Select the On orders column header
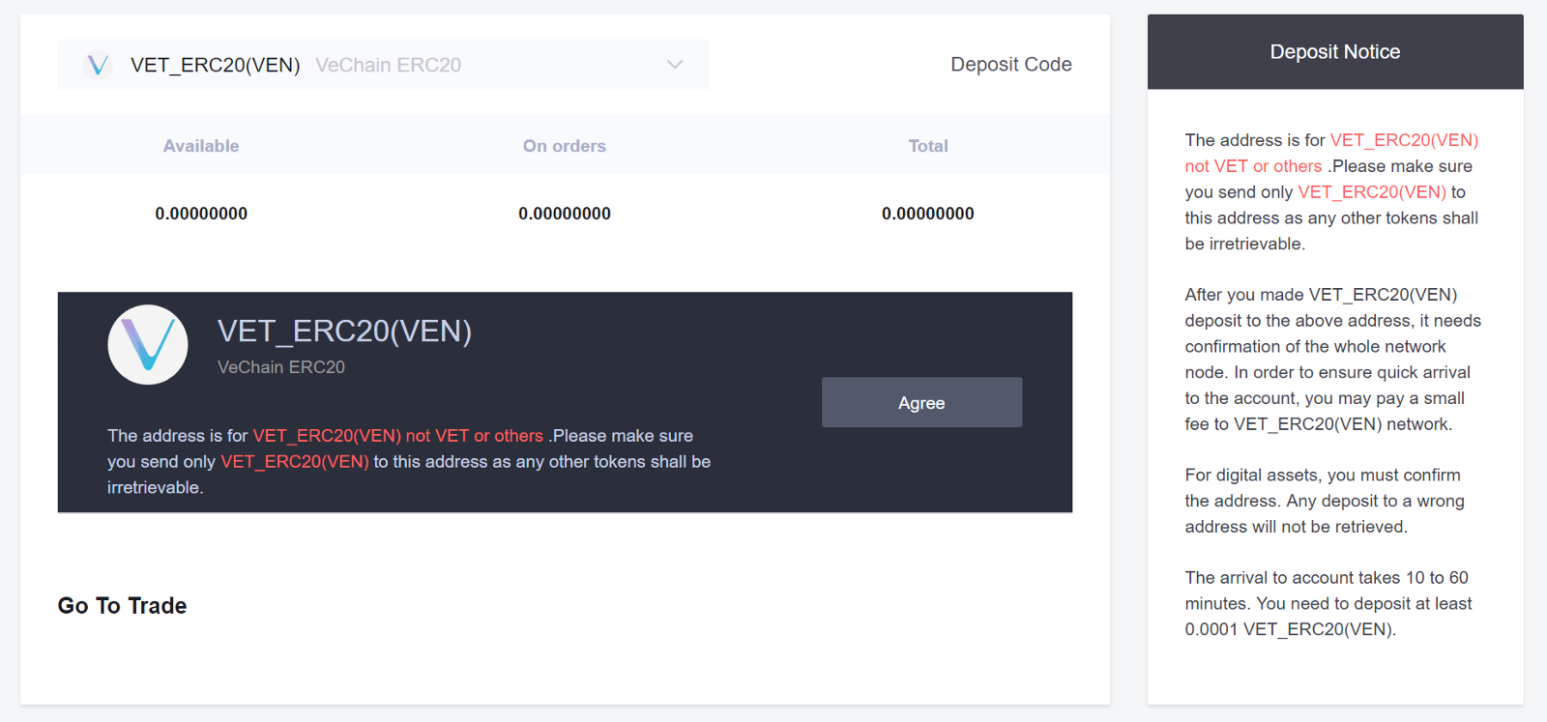The image size is (1547, 722). point(565,146)
